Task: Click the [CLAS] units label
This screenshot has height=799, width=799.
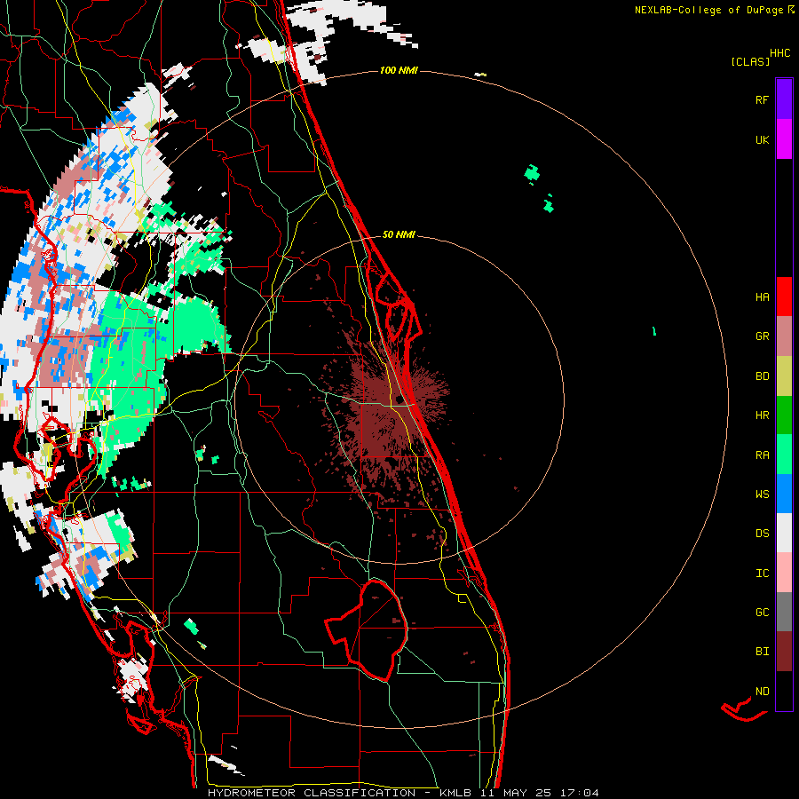Action: click(x=750, y=61)
